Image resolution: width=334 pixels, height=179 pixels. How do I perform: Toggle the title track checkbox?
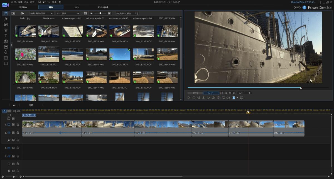tap(13, 164)
